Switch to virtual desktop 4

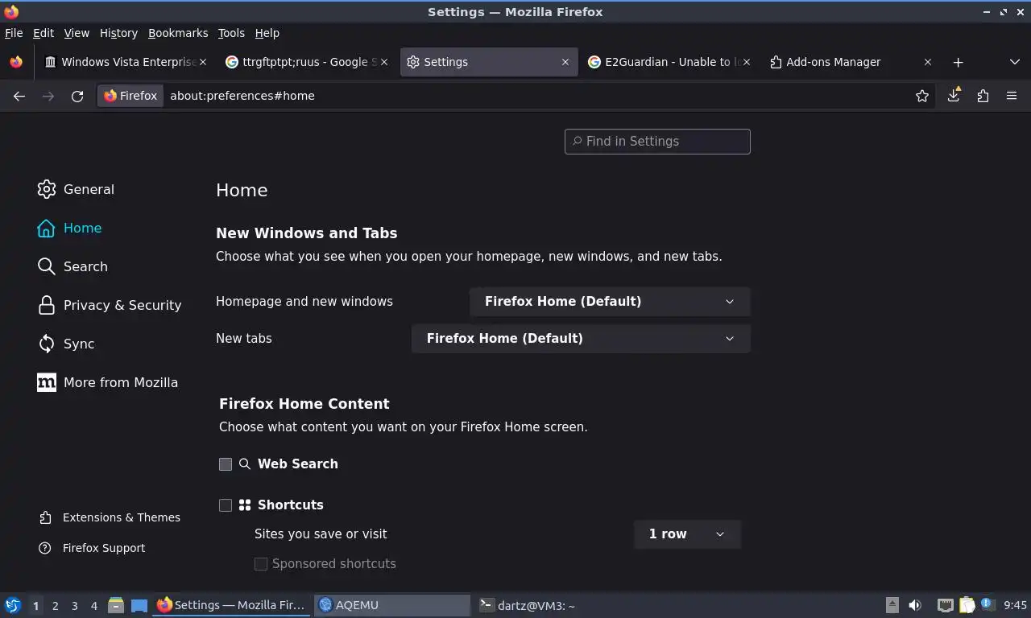[x=93, y=606]
